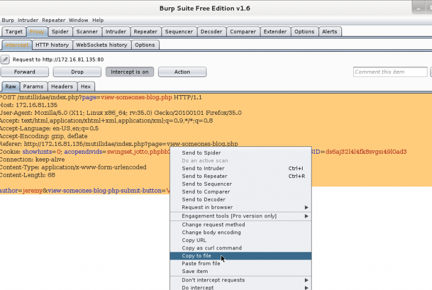Screen dimensions: 432x290
Task: Choose Copy to file
Action: pyautogui.click(x=241, y=256)
